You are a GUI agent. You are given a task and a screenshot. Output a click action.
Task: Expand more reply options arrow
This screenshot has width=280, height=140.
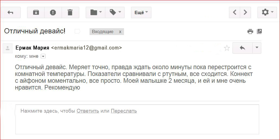[257, 48]
